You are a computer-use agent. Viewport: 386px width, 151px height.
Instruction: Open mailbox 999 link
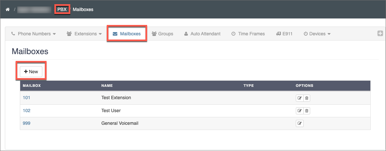pos(26,123)
